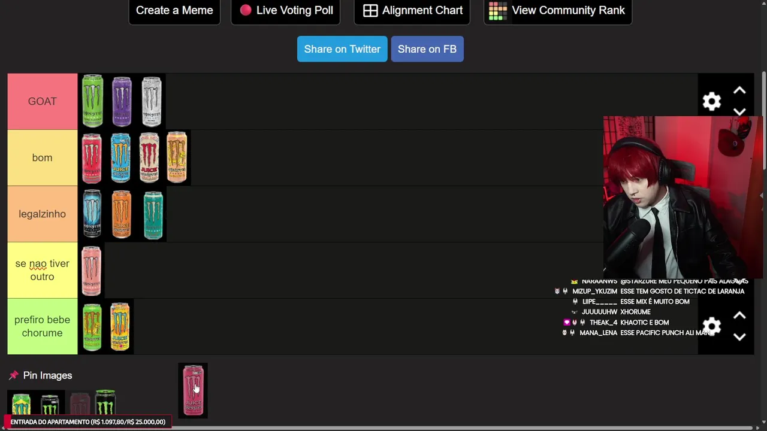Screen dimensions: 767x431
Task: Move prefiro bebe chorume tier down
Action: pos(739,337)
